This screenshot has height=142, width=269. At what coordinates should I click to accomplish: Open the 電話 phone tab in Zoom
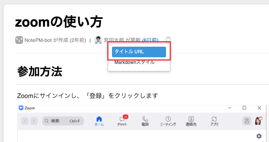point(145,121)
